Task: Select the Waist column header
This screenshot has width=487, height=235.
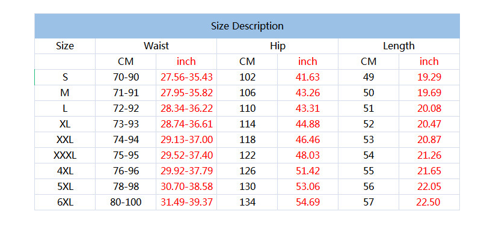Action: (156, 46)
